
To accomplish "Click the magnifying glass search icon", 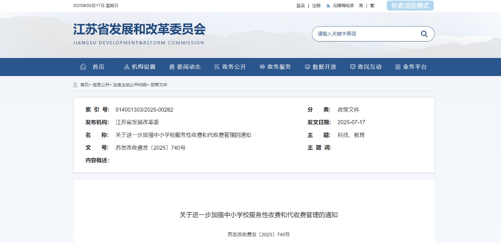I will [424, 34].
